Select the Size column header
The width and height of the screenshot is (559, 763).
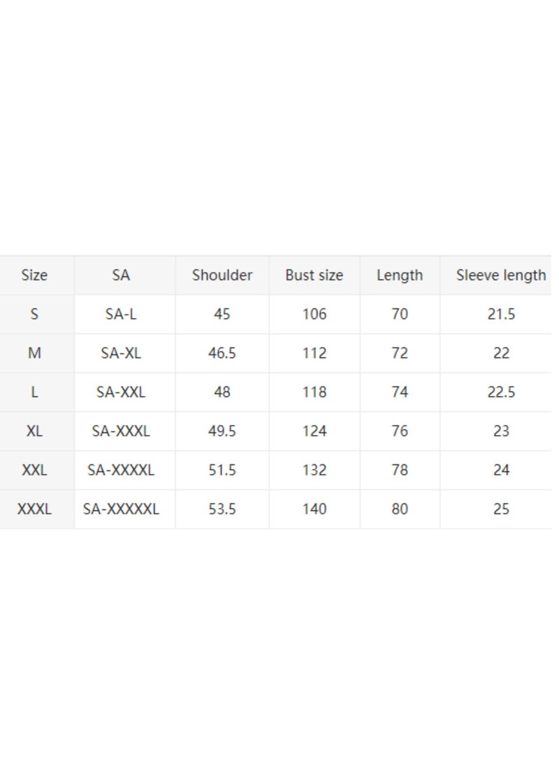pos(34,276)
